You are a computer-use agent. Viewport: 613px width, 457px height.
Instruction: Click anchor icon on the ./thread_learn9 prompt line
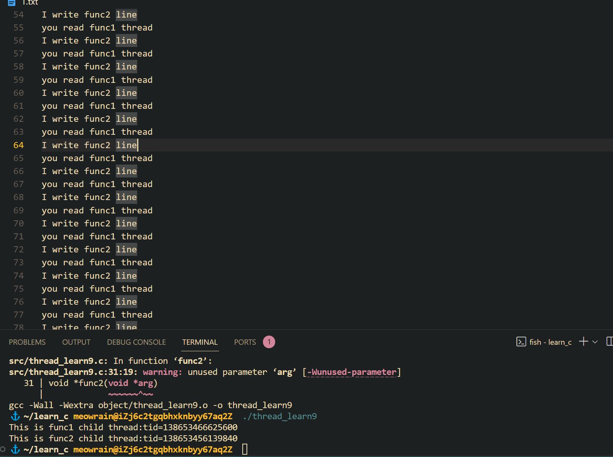click(15, 416)
